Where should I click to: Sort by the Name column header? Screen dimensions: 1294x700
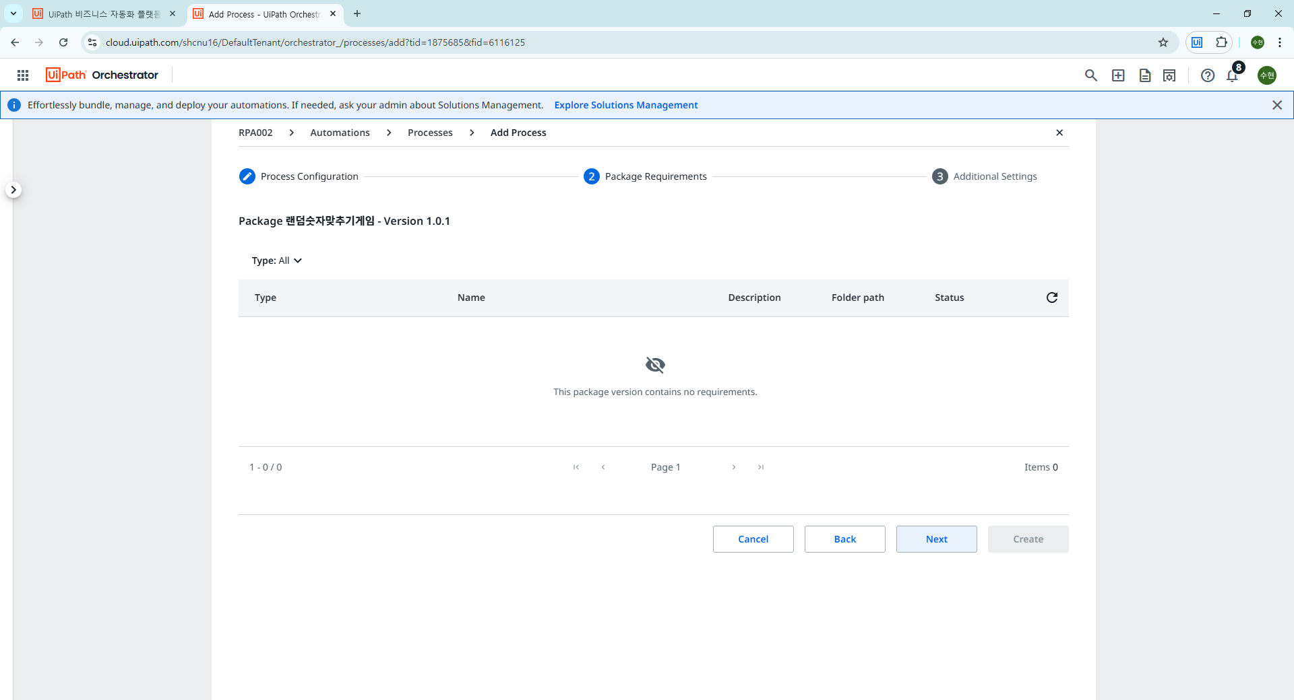[471, 297]
